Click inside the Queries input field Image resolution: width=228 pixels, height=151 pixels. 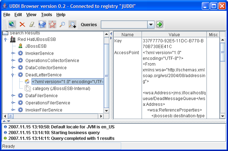(124, 24)
